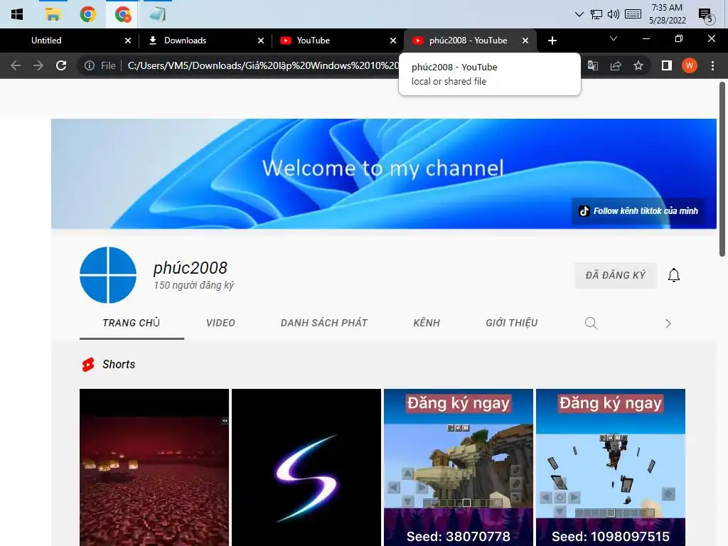The height and width of the screenshot is (546, 728).
Task: Open File Explorer from the taskbar
Action: pyautogui.click(x=53, y=14)
